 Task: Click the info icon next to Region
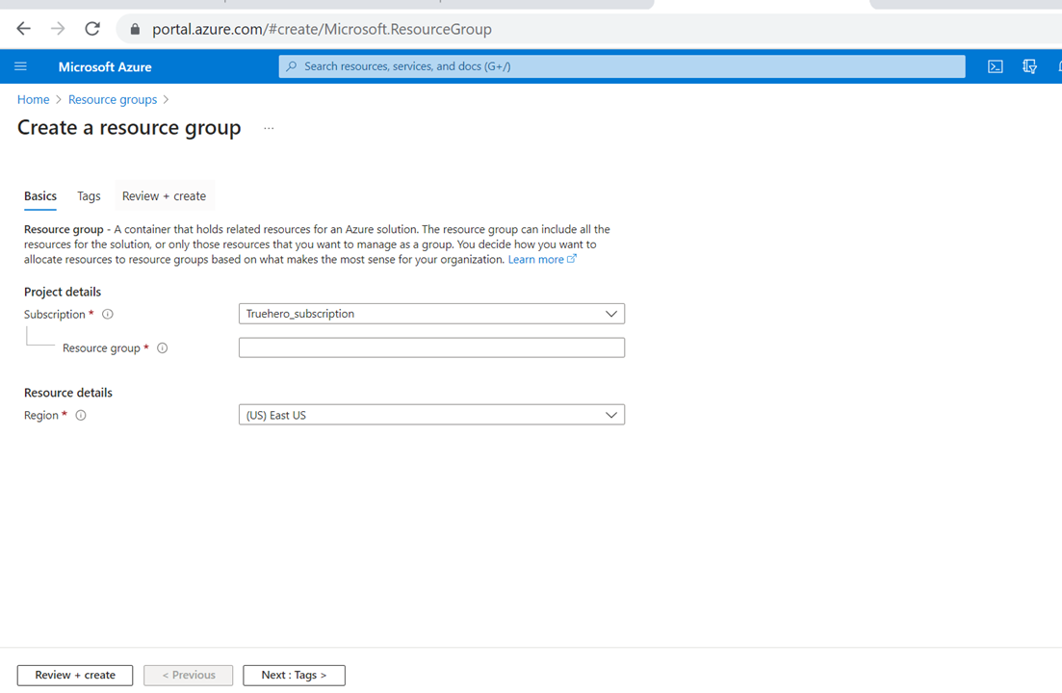[81, 416]
